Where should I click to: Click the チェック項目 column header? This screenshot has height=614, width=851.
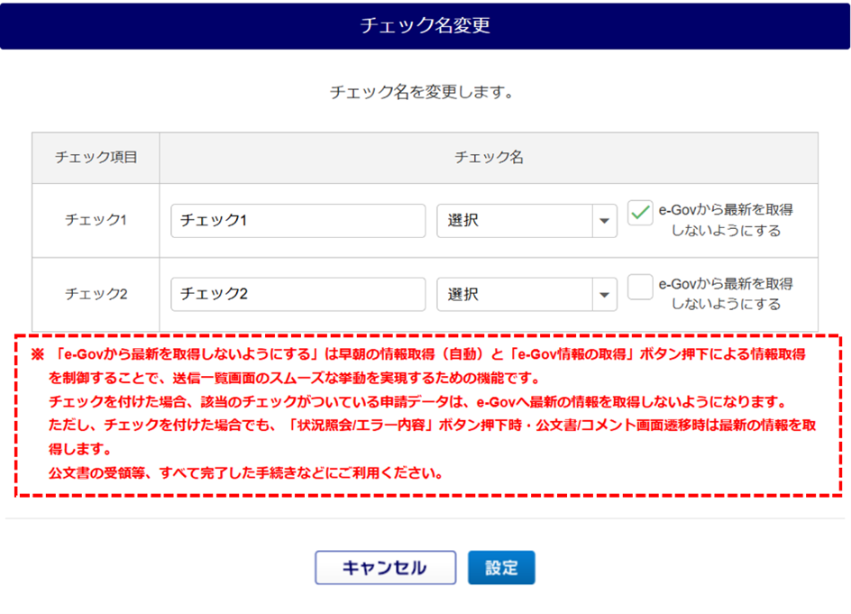click(96, 158)
